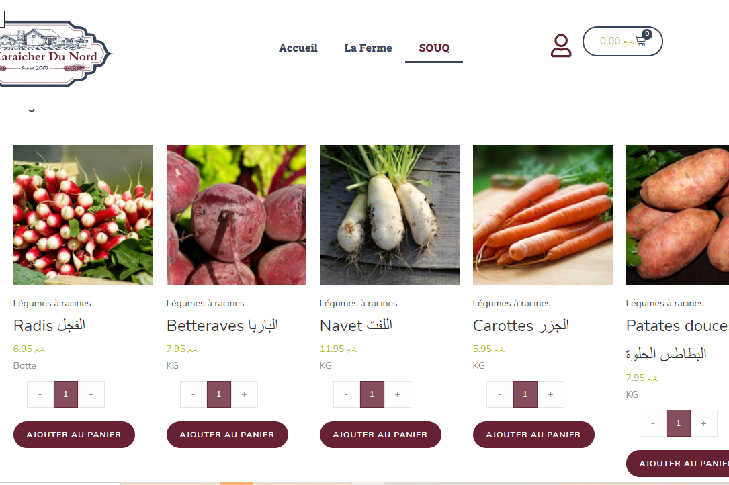Increase Carottes quantity with plus button
The image size is (729, 485).
click(x=550, y=394)
